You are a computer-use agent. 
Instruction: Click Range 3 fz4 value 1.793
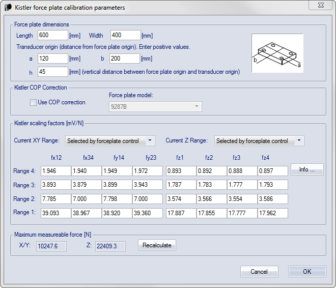pos(273,185)
